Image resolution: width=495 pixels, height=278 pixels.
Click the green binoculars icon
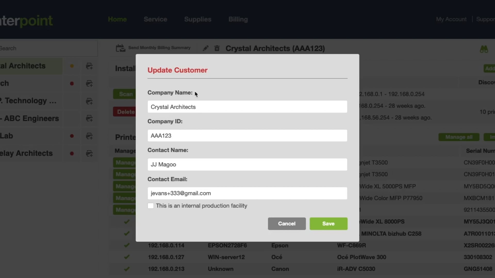pyautogui.click(x=484, y=49)
